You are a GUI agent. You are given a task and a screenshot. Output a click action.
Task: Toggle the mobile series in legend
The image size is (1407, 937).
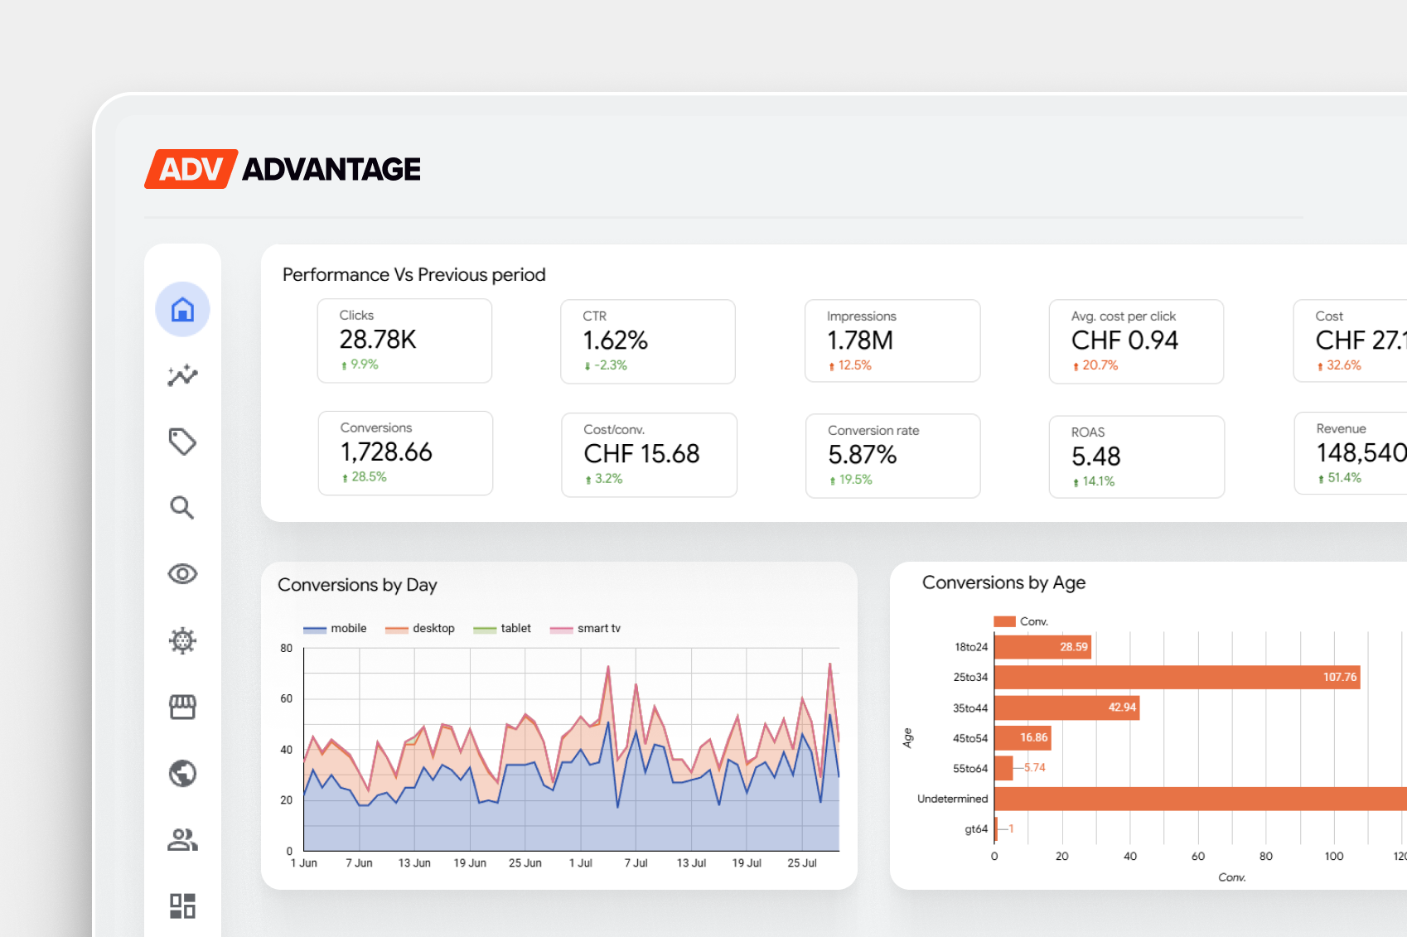pos(335,629)
